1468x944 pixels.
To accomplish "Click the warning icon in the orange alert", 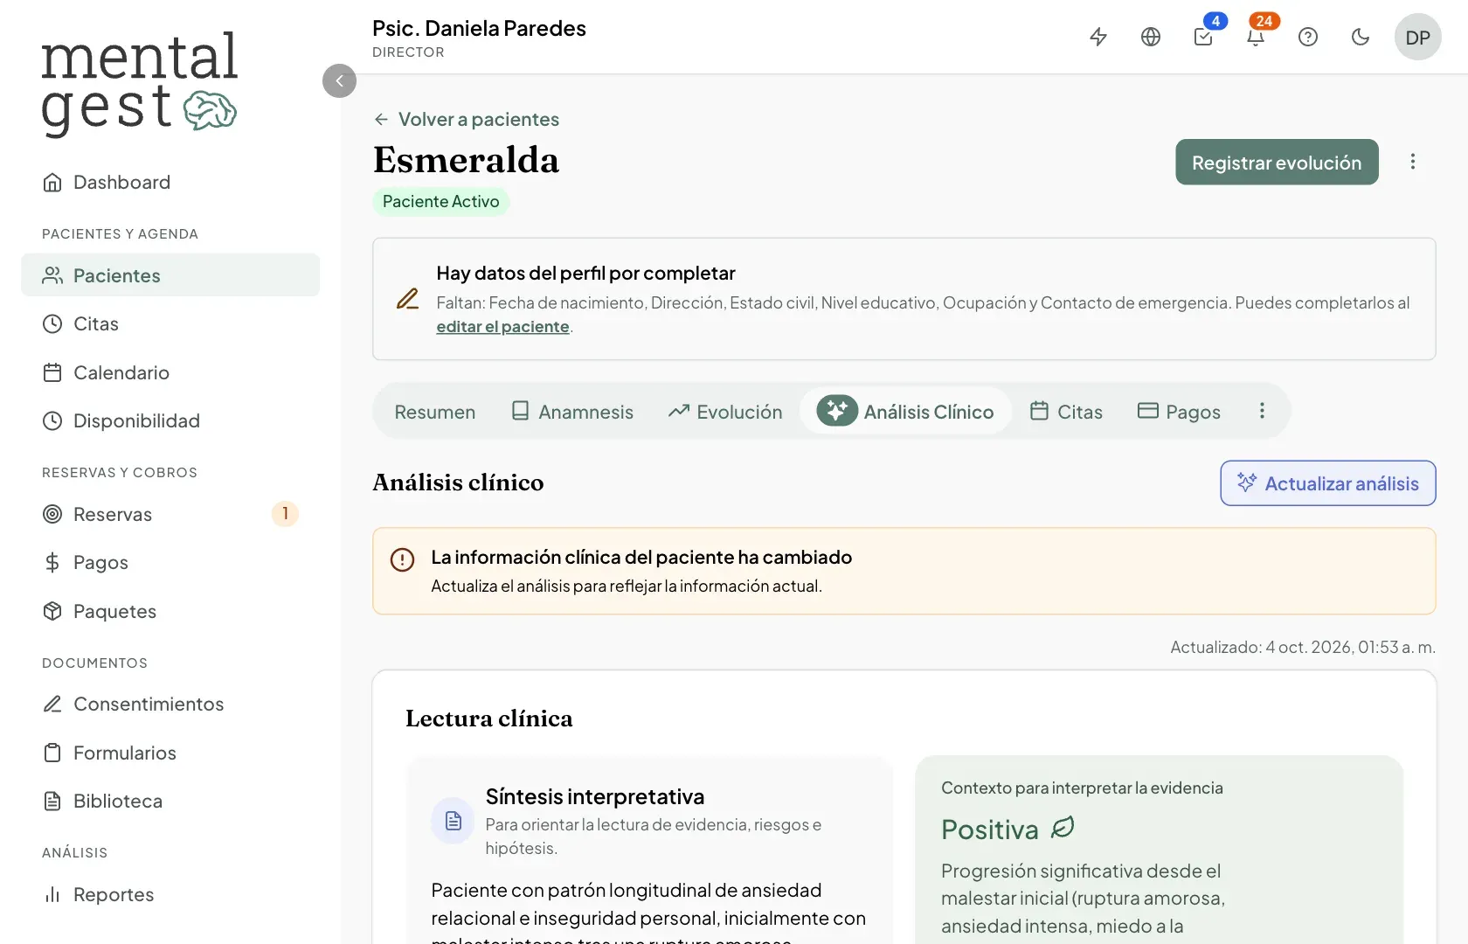I will (402, 559).
